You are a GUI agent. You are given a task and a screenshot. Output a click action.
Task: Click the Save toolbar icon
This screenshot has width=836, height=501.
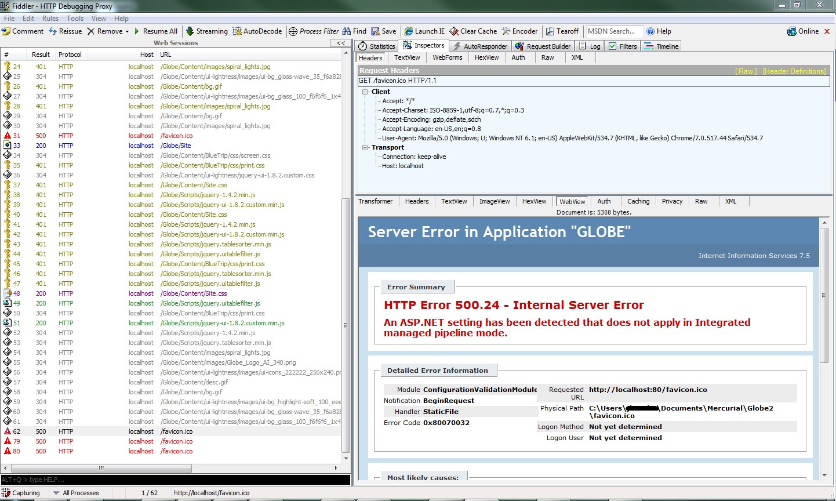tap(376, 31)
